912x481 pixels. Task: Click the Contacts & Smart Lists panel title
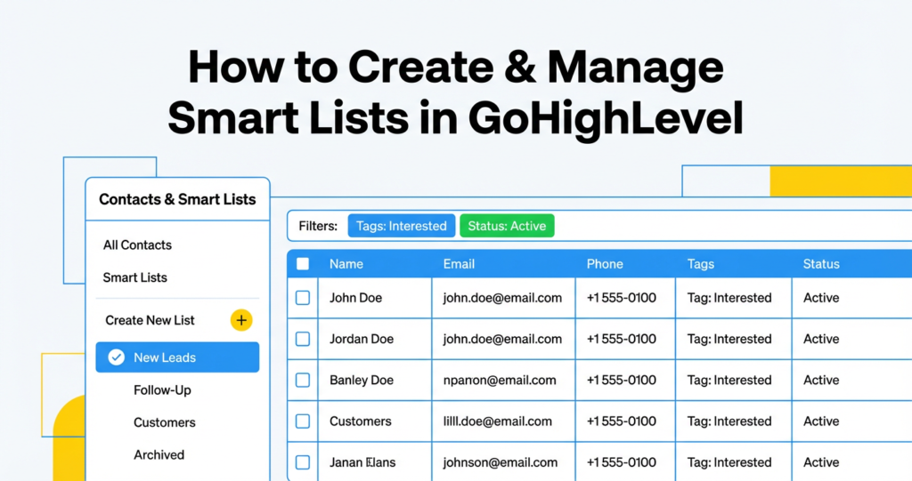tap(177, 199)
